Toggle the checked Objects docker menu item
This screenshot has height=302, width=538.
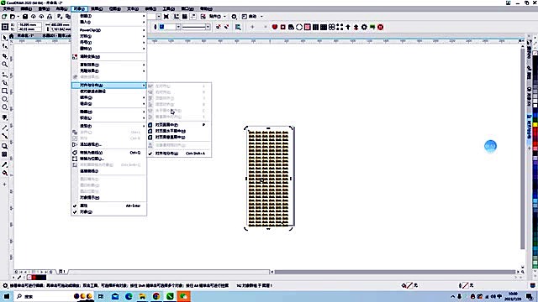click(108, 212)
